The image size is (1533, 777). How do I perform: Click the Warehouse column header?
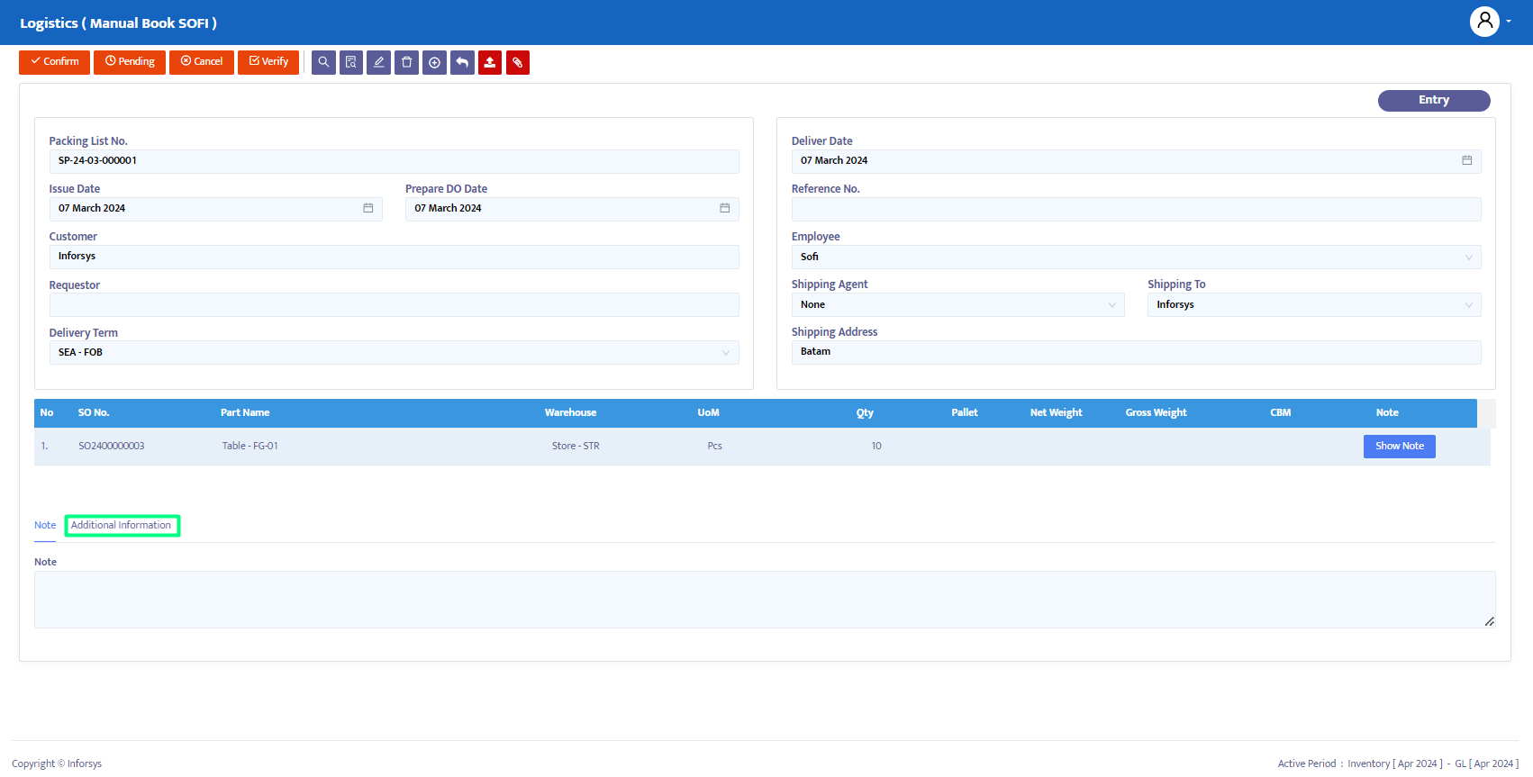coord(570,413)
